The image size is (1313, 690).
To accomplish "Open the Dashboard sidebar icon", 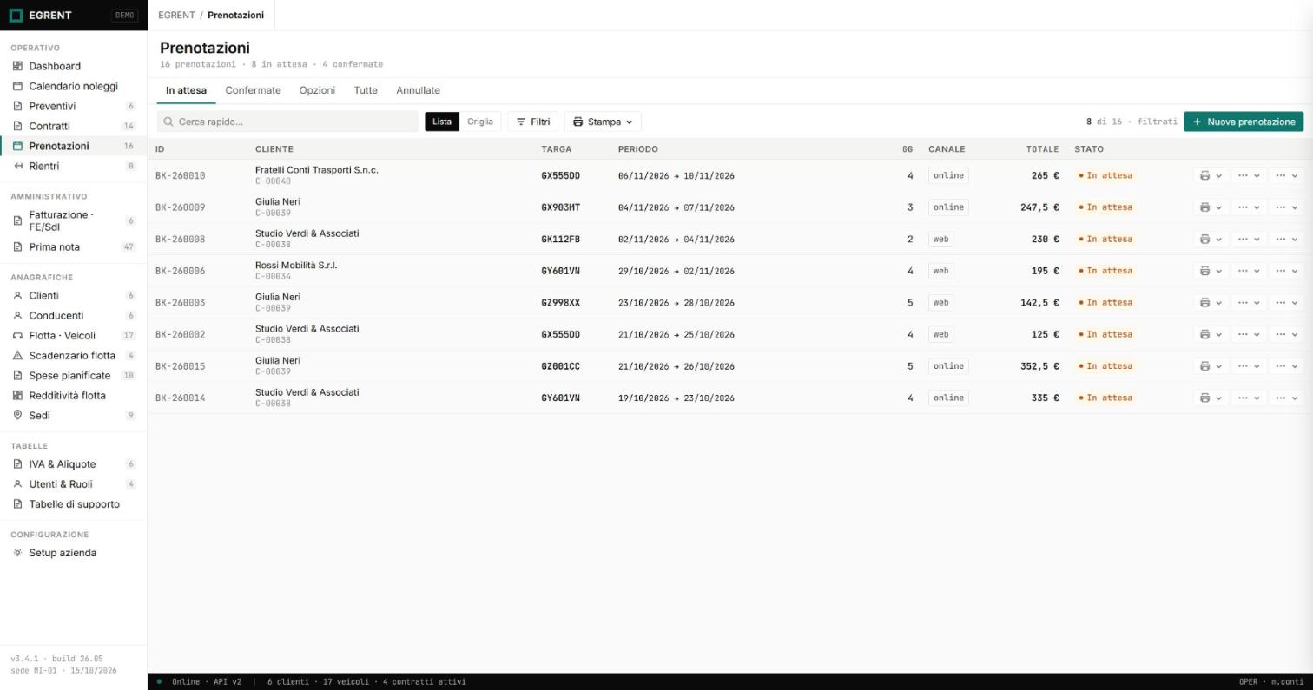I will pyautogui.click(x=17, y=66).
